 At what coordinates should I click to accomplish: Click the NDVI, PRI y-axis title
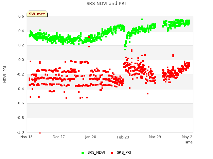5,74
